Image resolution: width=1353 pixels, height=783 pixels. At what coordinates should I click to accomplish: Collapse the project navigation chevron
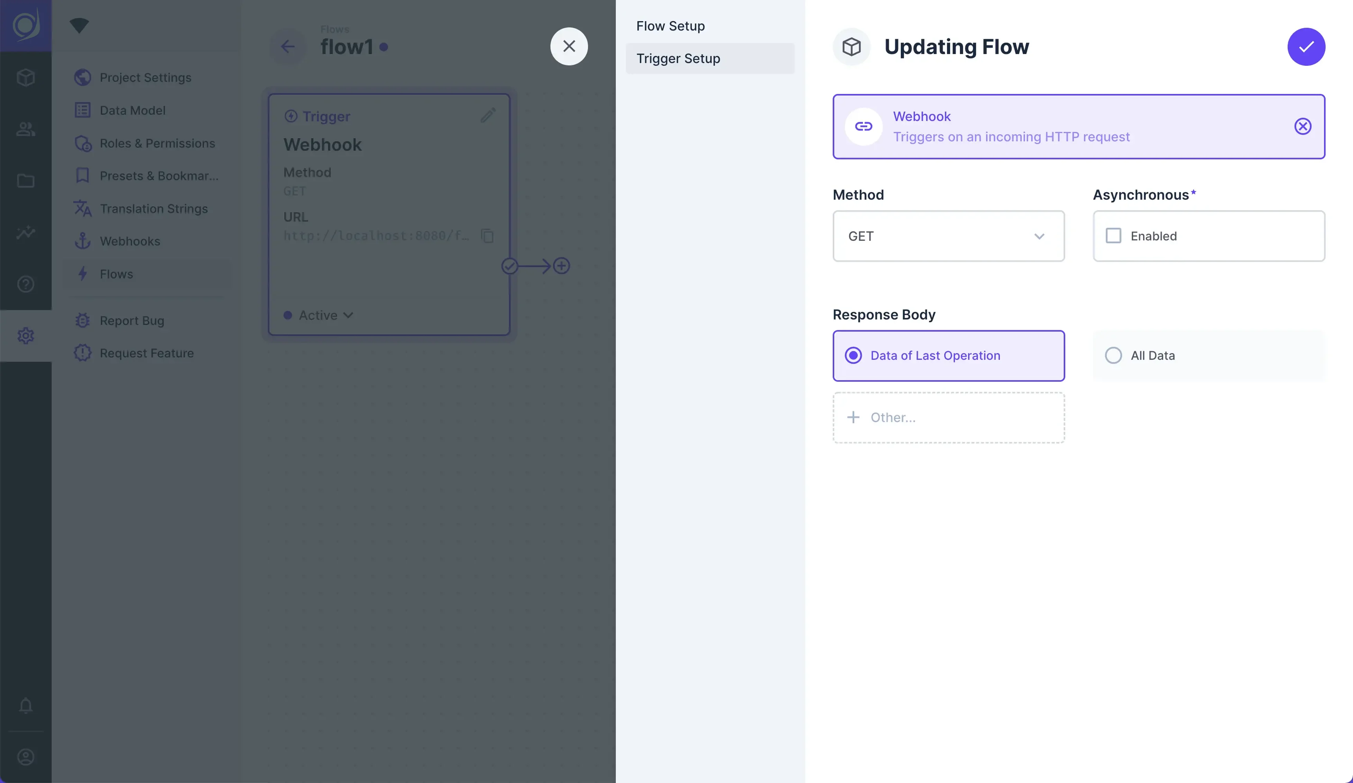click(x=79, y=25)
